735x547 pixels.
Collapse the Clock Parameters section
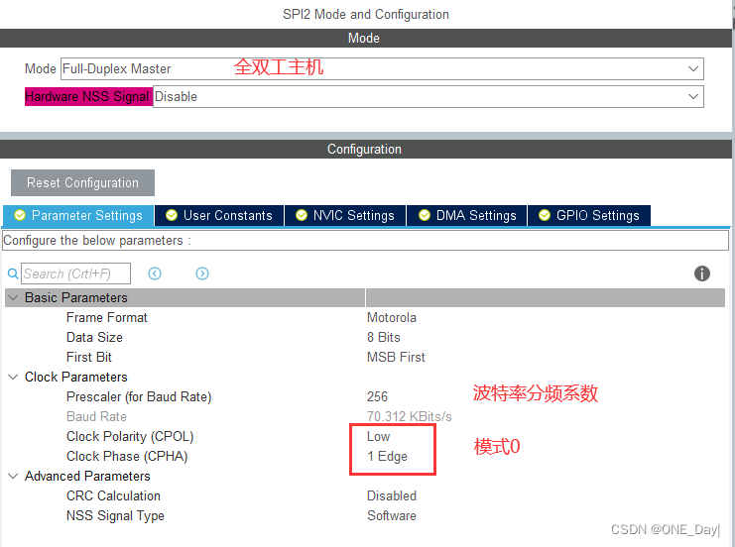13,377
